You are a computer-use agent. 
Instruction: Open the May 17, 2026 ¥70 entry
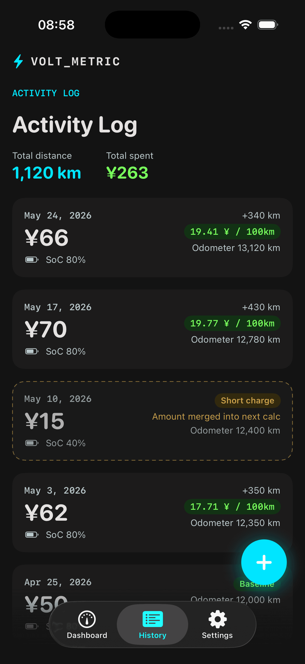click(152, 329)
